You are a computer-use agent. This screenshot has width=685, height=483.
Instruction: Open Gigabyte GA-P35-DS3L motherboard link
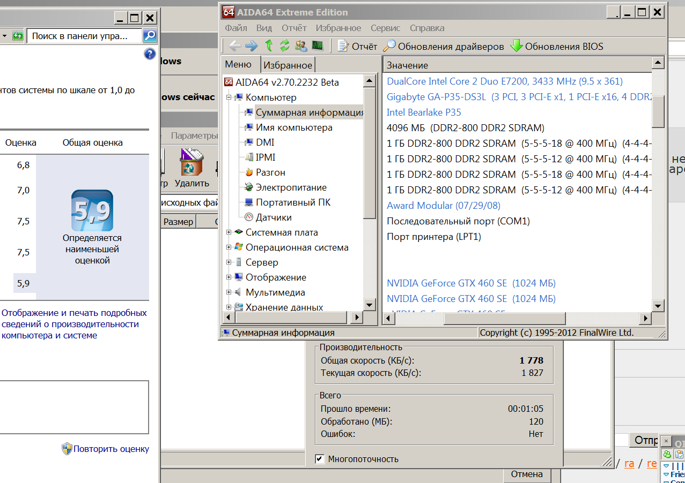[x=519, y=97]
